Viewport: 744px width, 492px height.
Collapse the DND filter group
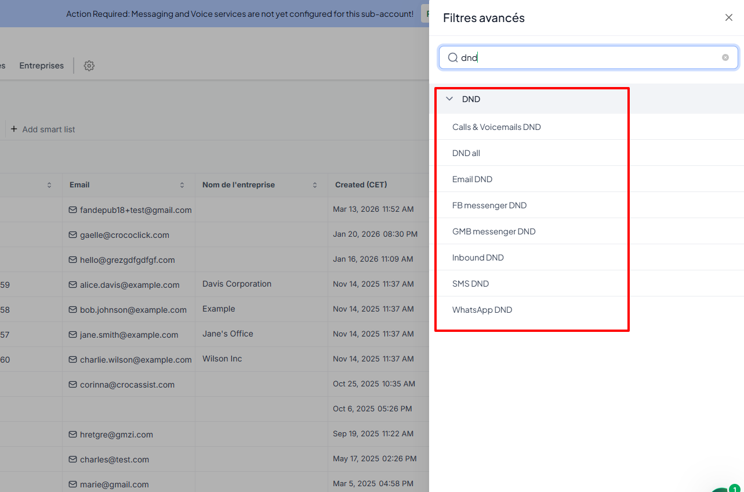click(449, 99)
